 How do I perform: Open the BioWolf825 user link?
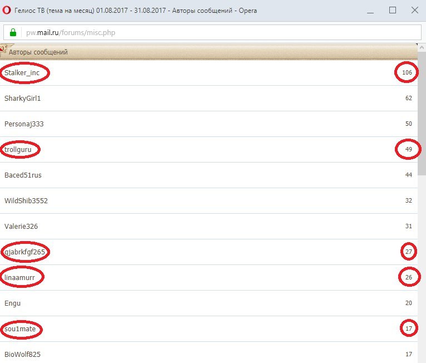point(22,355)
